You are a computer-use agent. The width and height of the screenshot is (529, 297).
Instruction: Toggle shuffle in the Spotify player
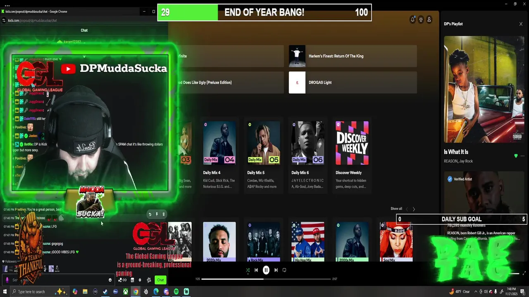click(x=248, y=270)
